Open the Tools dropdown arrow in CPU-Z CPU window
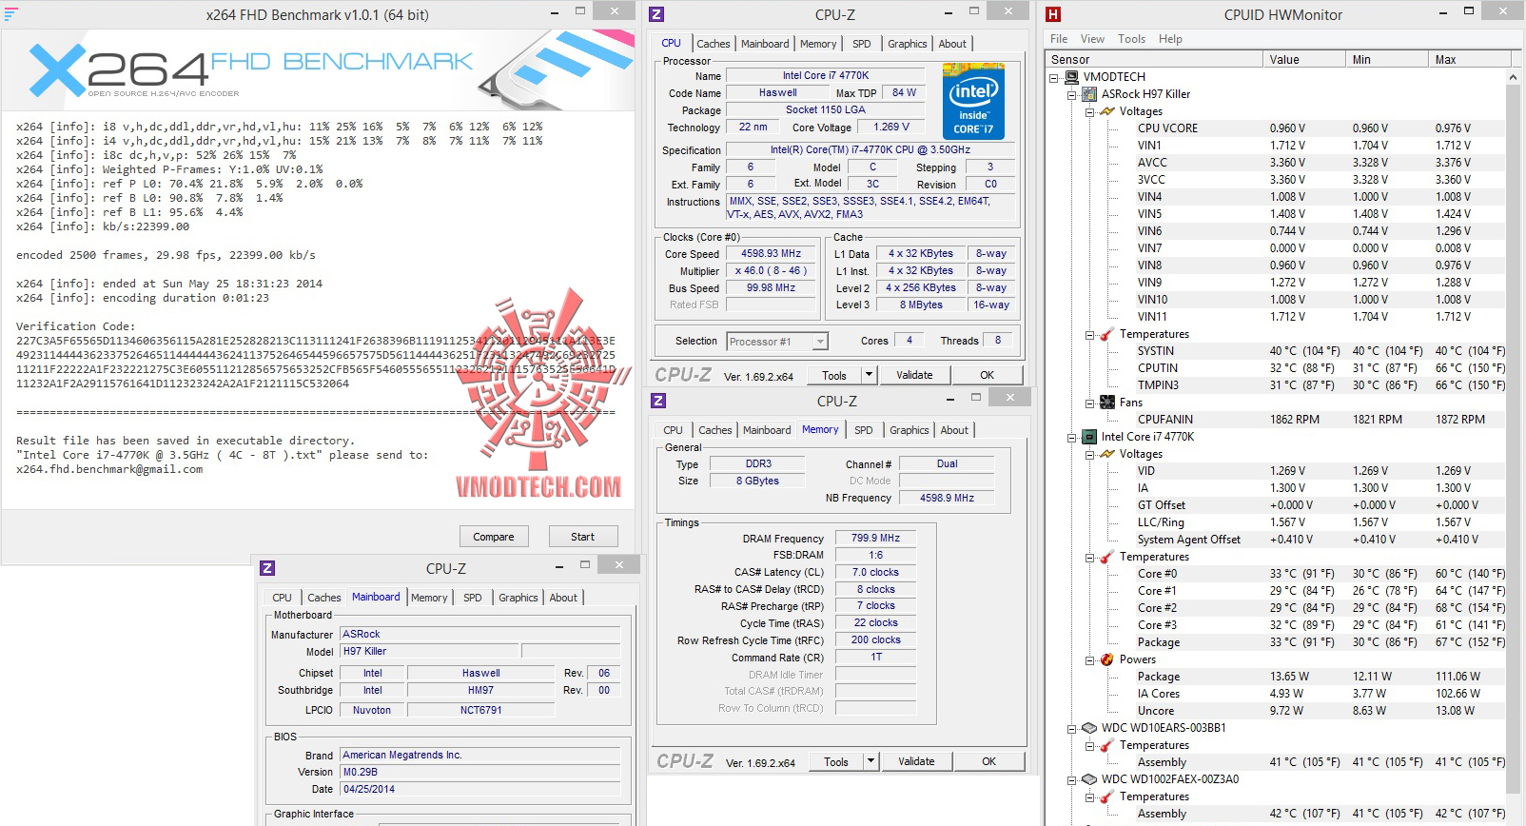The width and height of the screenshot is (1526, 826). click(869, 375)
